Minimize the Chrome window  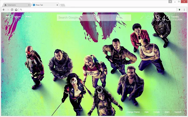pos(175,2)
